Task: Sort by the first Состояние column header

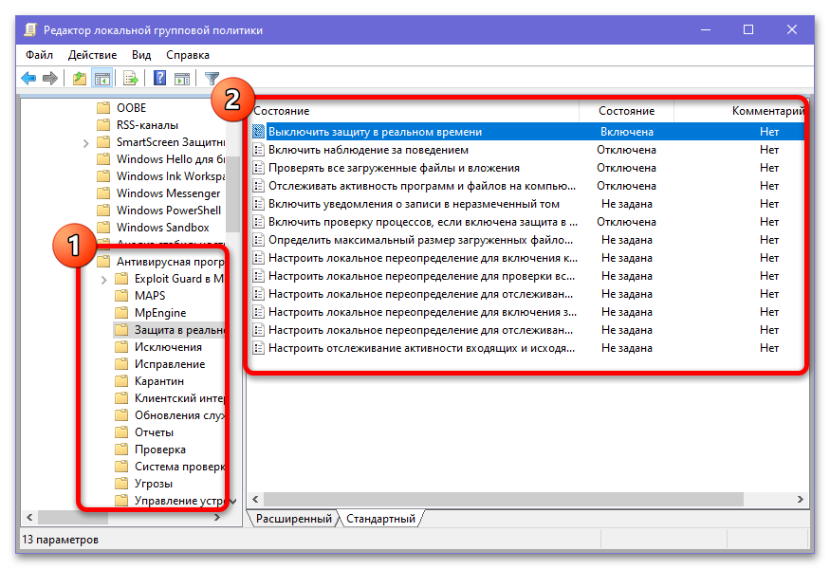Action: click(x=415, y=111)
